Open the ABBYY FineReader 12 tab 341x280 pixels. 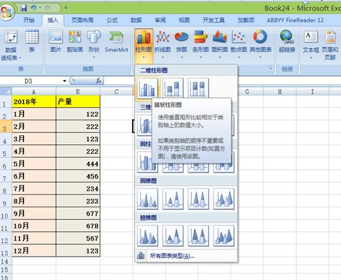(x=295, y=20)
